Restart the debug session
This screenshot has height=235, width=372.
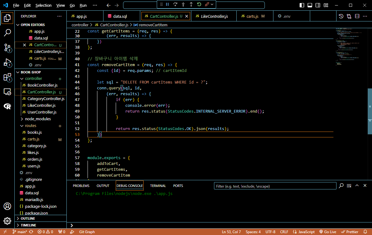point(199,4)
